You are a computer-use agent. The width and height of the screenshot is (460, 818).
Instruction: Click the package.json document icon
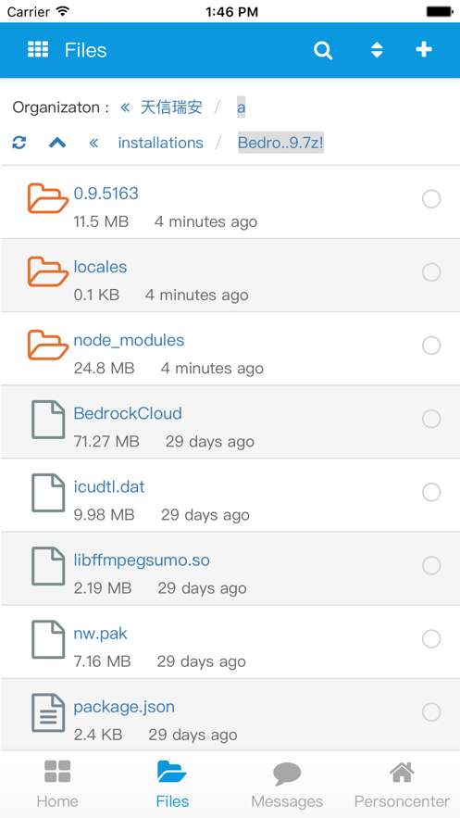click(48, 712)
